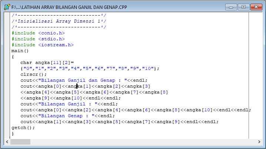Click the getch(); statement

(23, 128)
